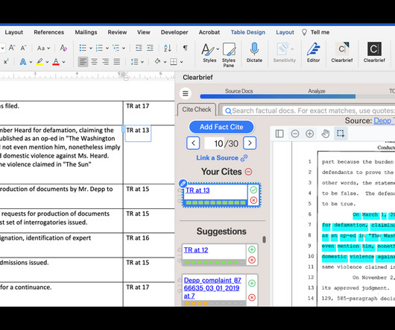395x330 pixels.
Task: Apply red font color
Action: tap(56, 61)
